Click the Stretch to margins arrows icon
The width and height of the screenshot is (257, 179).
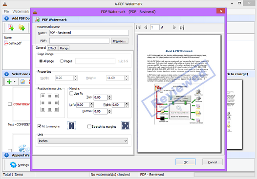pos(125,126)
